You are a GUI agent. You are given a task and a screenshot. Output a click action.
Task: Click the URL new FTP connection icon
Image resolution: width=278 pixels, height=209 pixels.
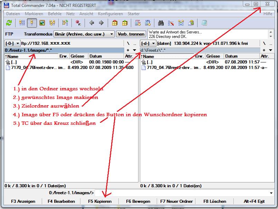pyautogui.click(x=148, y=23)
